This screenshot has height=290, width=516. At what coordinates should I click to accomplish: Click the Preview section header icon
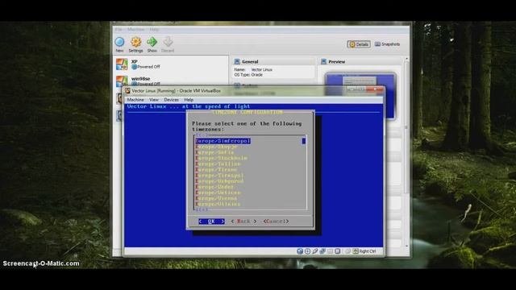pyautogui.click(x=323, y=61)
